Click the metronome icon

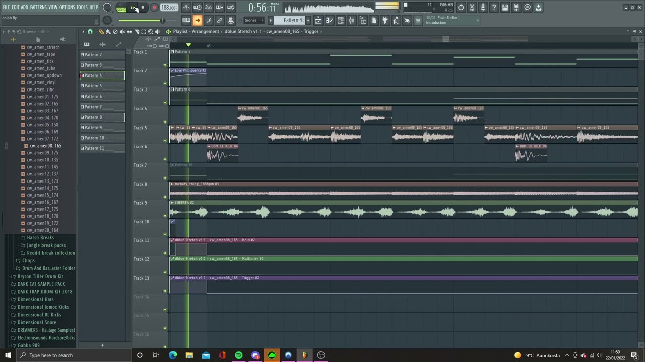click(x=186, y=8)
